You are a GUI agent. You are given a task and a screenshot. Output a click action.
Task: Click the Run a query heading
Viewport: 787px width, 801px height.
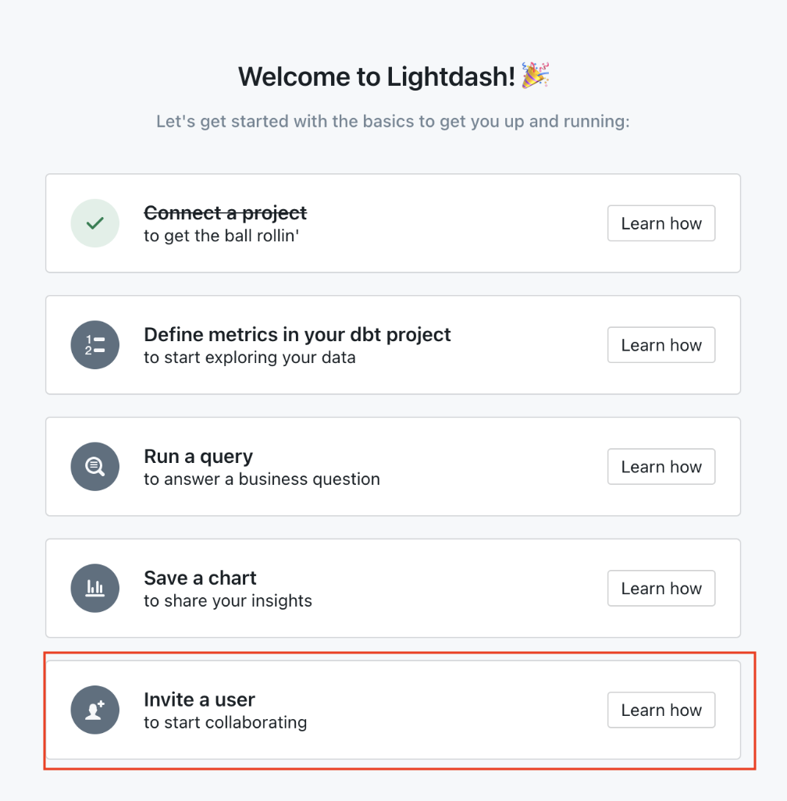[198, 456]
